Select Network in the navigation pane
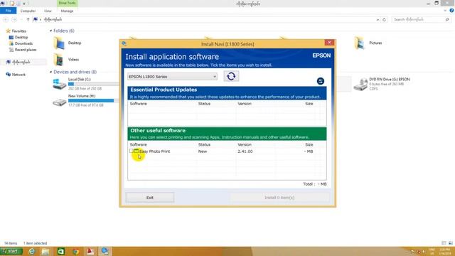455x256 pixels. tap(18, 75)
